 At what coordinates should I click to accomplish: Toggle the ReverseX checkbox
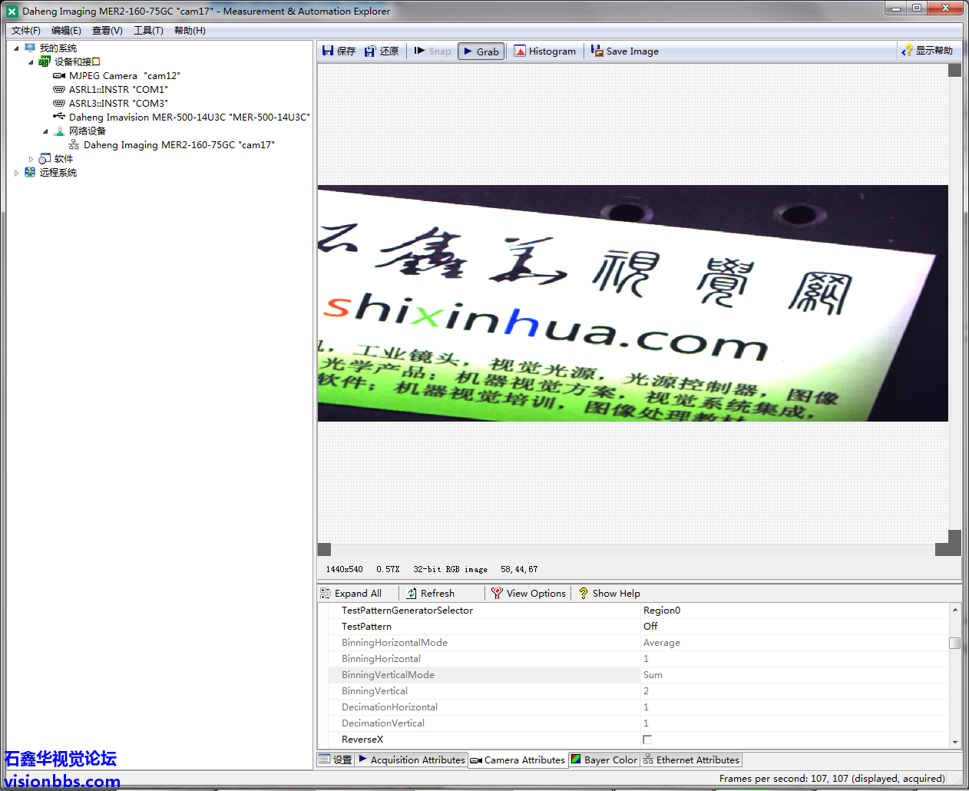click(647, 740)
